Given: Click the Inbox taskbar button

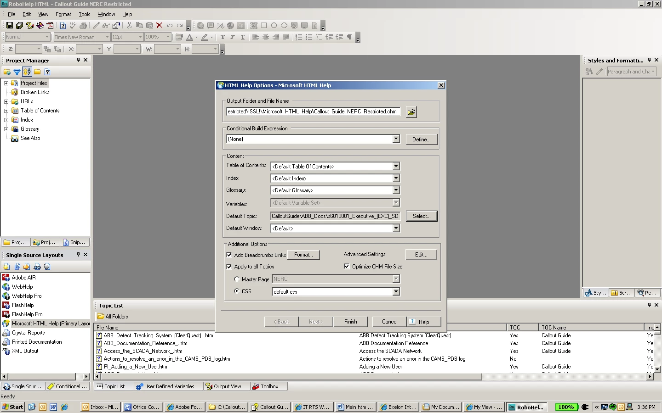Looking at the screenshot, I should [x=100, y=407].
